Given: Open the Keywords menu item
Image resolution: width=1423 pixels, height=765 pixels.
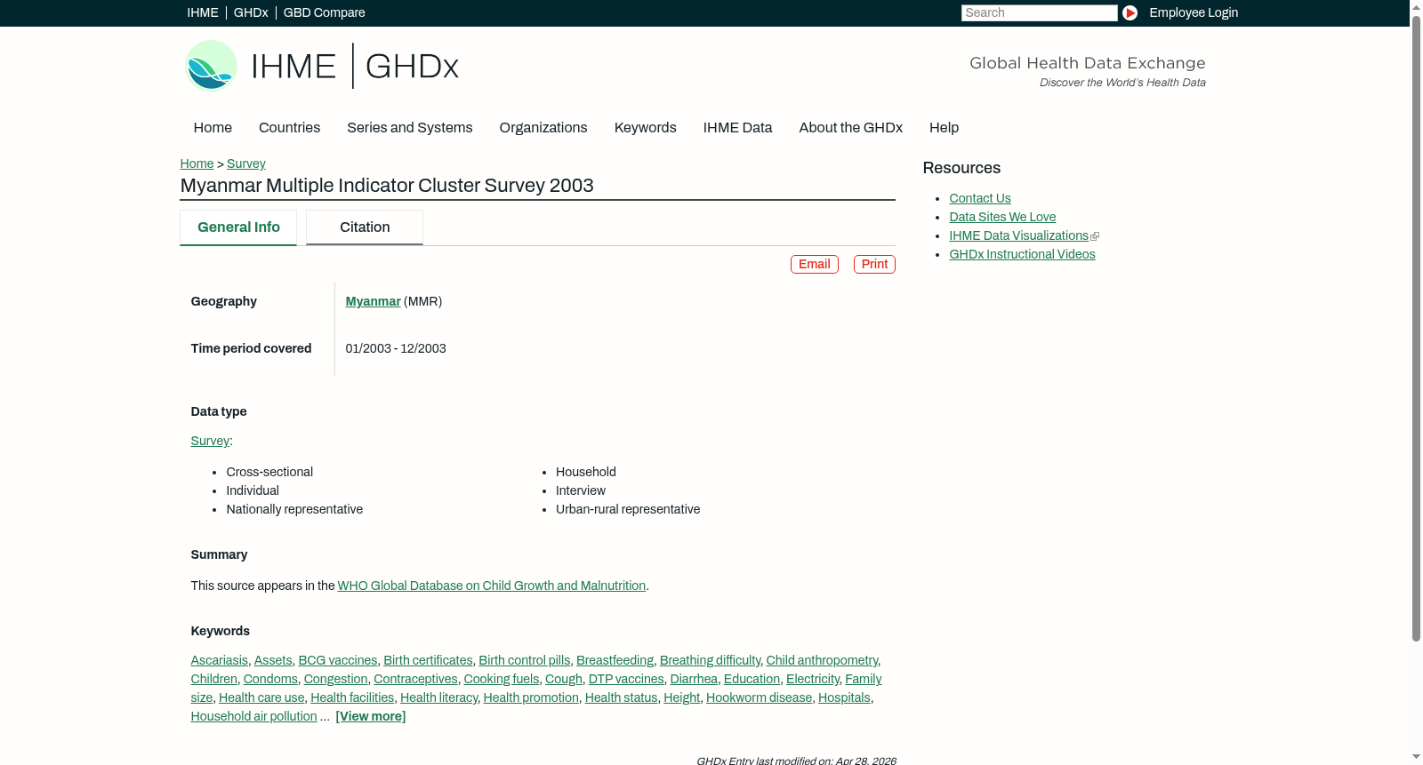Looking at the screenshot, I should (645, 128).
